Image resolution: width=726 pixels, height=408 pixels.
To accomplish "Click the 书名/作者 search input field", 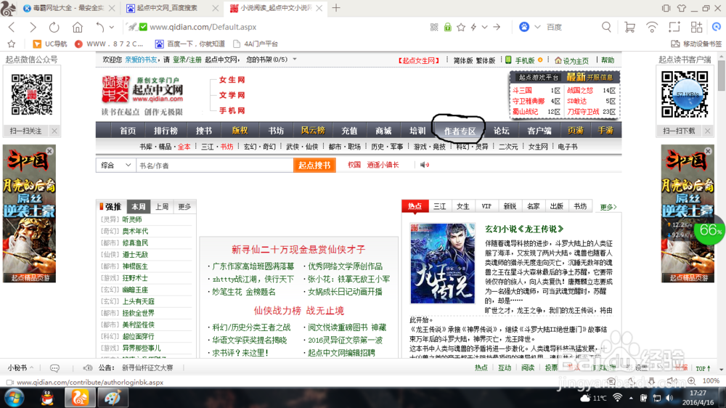I will [215, 166].
